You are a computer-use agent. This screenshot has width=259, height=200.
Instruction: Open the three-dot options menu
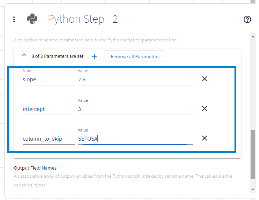click(x=14, y=19)
